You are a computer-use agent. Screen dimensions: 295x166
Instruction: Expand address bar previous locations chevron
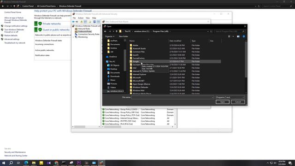[208, 31]
